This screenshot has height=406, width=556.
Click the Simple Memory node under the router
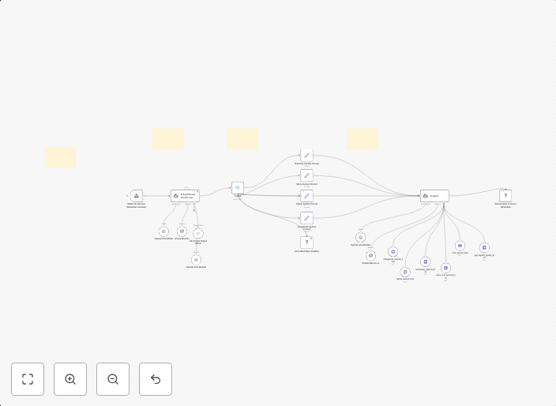pyautogui.click(x=182, y=231)
